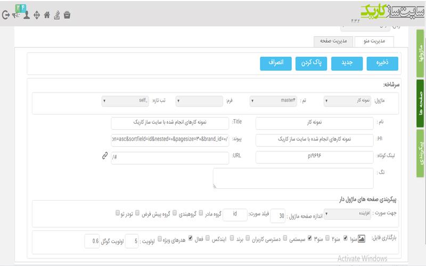
Task: Click into the تگ text area
Action: click(293, 178)
